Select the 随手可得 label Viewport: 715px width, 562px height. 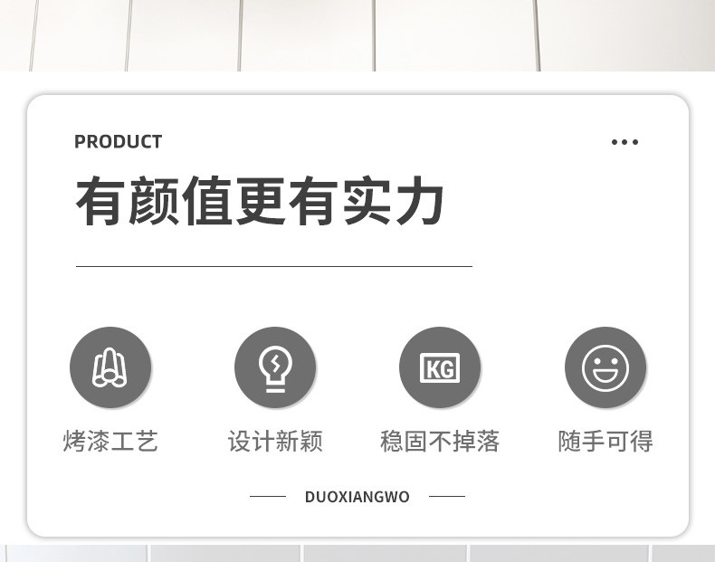pos(605,442)
